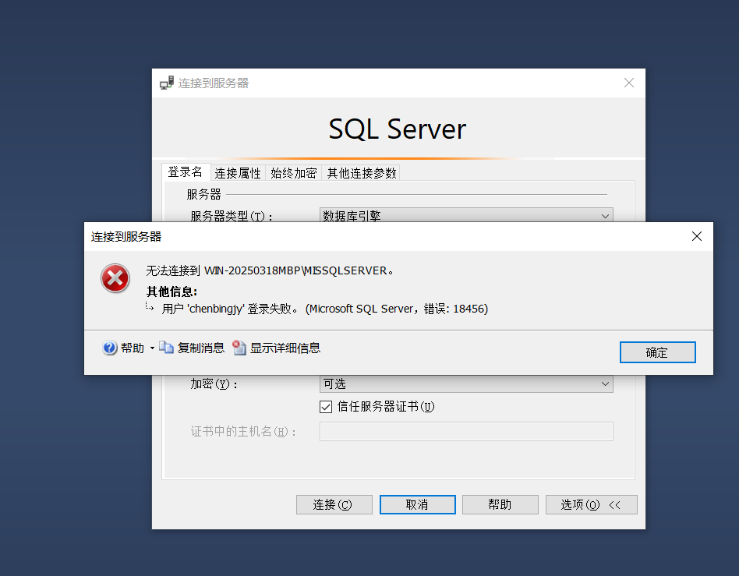Close the error message dialog

697,237
